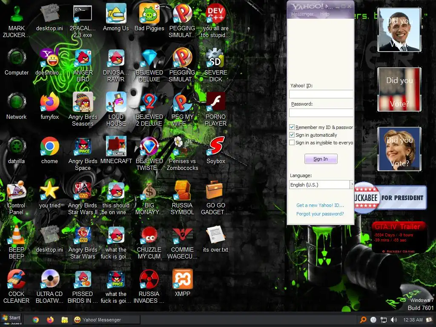
Task: Click the GTA:IV Trailer countdown gadget
Action: (x=399, y=237)
